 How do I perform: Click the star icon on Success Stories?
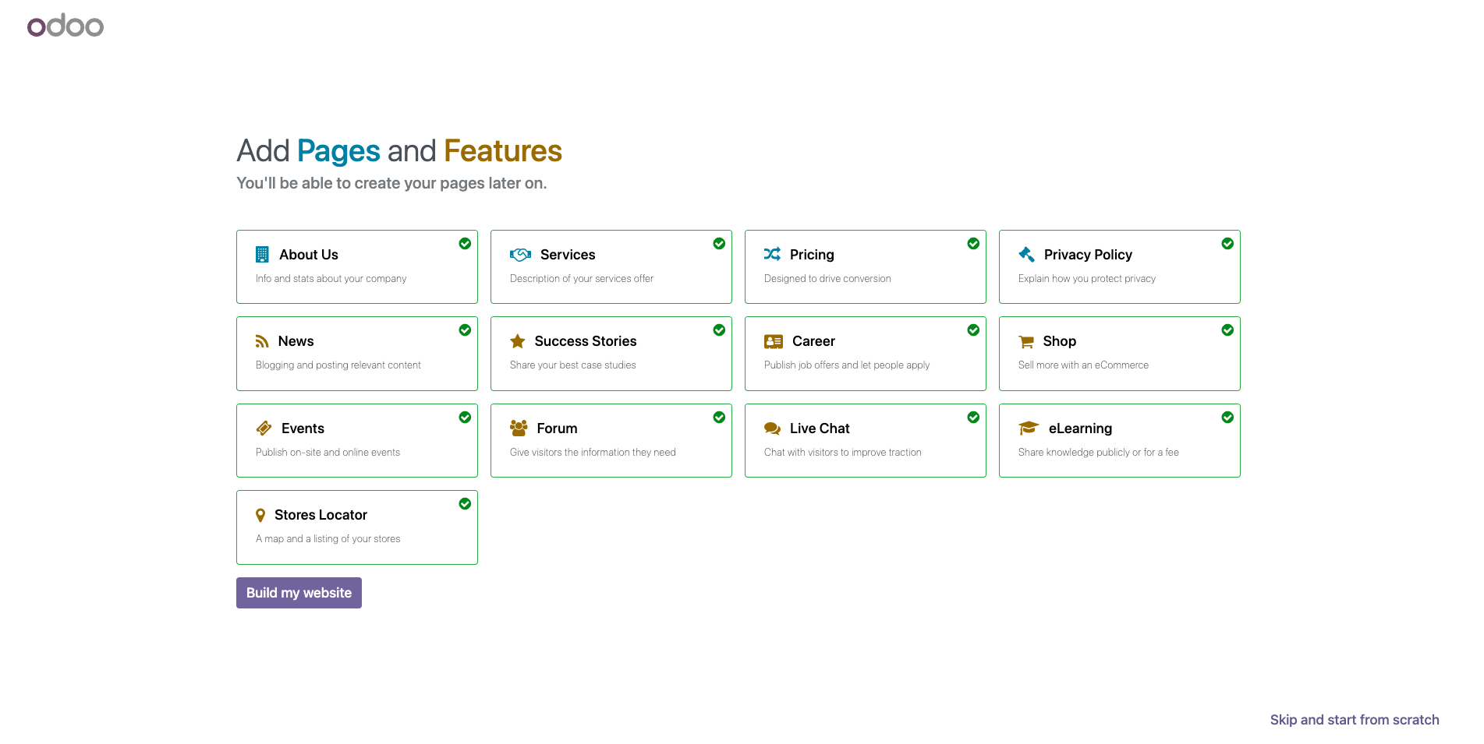(517, 341)
